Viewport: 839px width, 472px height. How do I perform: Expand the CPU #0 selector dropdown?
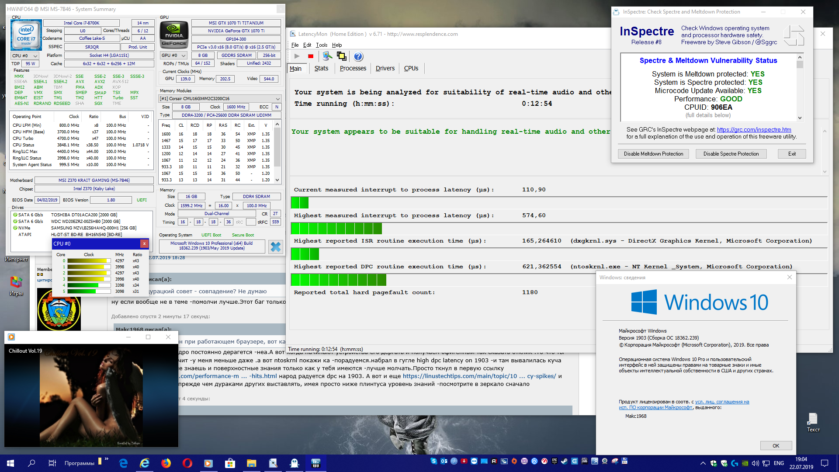pyautogui.click(x=24, y=56)
